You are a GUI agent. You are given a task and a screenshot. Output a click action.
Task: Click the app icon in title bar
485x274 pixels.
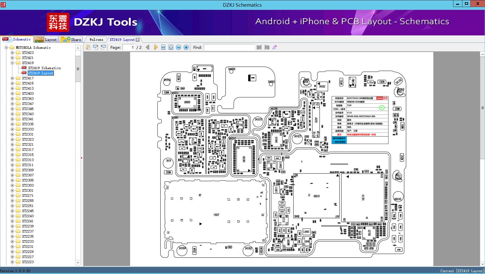point(3,4)
